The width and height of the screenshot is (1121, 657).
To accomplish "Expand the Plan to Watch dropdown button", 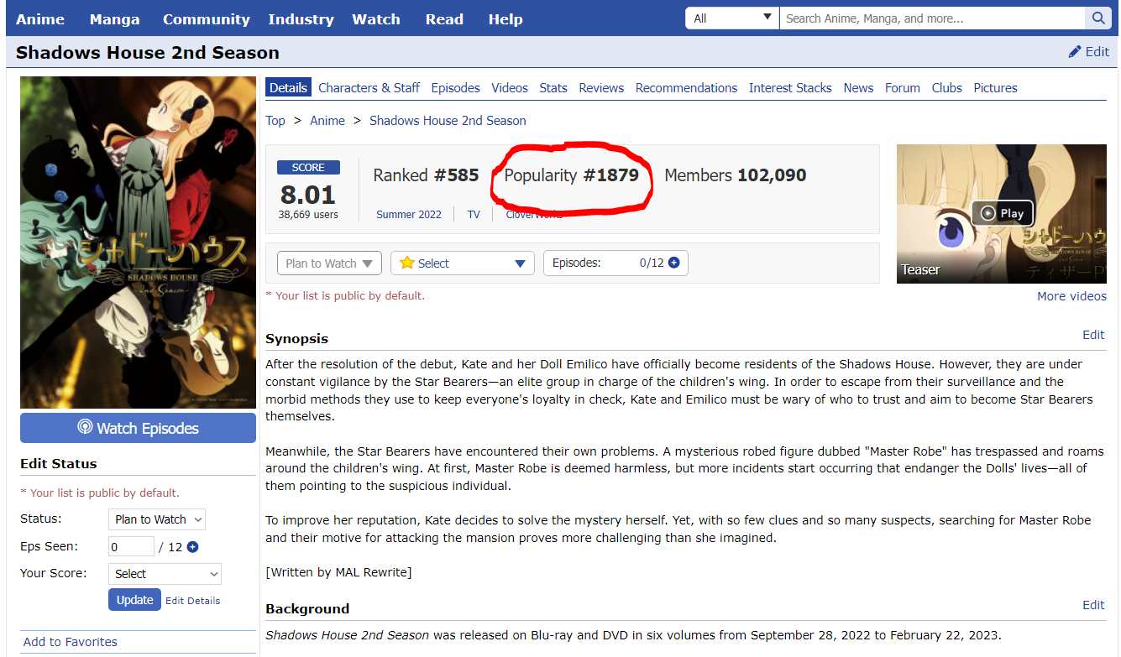I will pyautogui.click(x=329, y=263).
